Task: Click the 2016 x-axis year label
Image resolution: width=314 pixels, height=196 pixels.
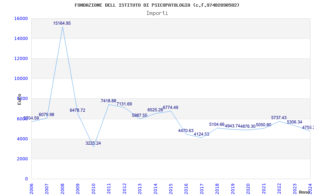Action: tap(186, 189)
